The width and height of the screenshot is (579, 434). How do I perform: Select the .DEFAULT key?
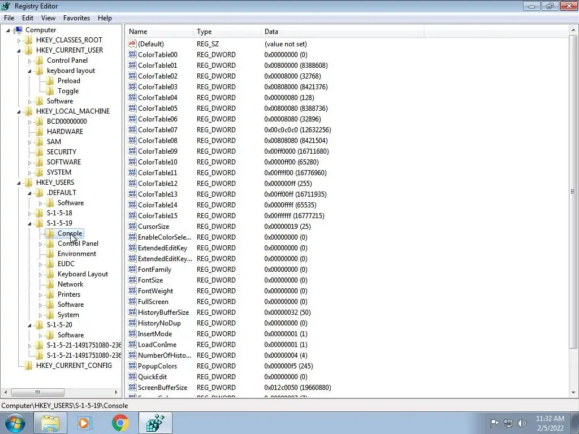(61, 193)
